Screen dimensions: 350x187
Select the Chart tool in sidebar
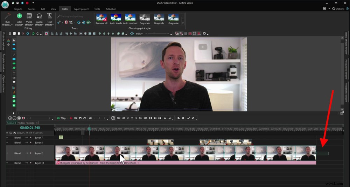[x=14, y=88]
